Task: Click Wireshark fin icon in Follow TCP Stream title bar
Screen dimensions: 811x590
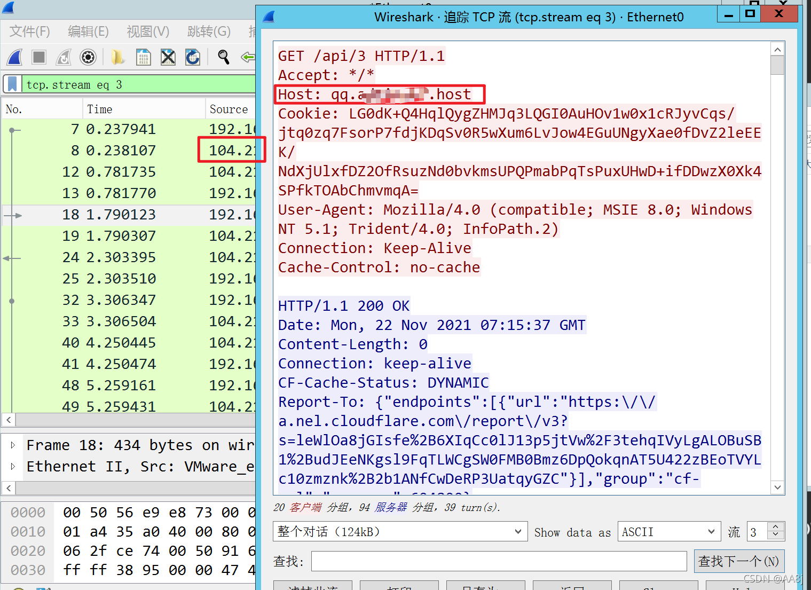Action: pyautogui.click(x=269, y=17)
